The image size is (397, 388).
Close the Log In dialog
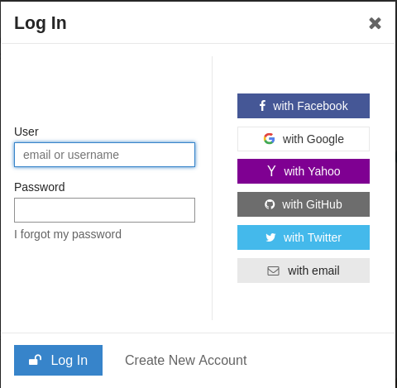[x=375, y=23]
